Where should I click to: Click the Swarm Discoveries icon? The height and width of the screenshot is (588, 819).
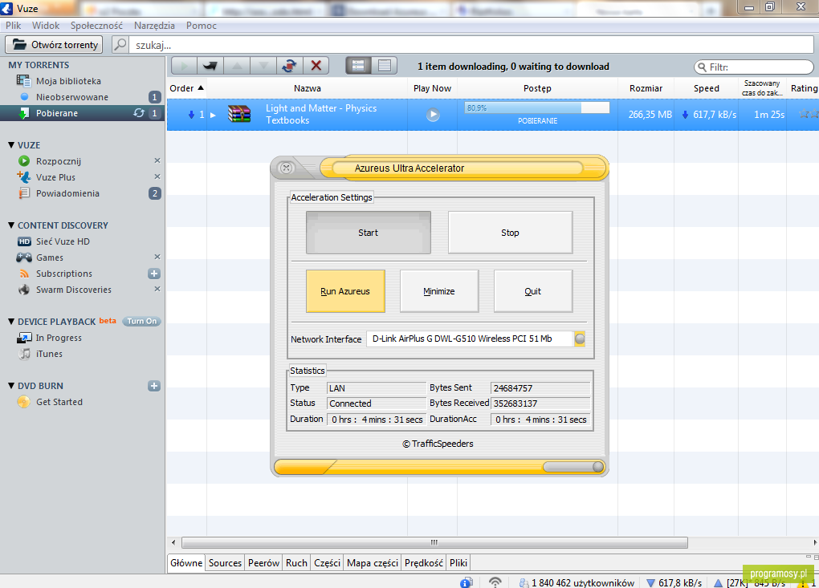click(24, 290)
